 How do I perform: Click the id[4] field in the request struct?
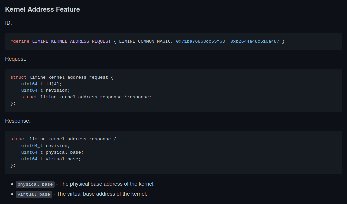coord(55,84)
